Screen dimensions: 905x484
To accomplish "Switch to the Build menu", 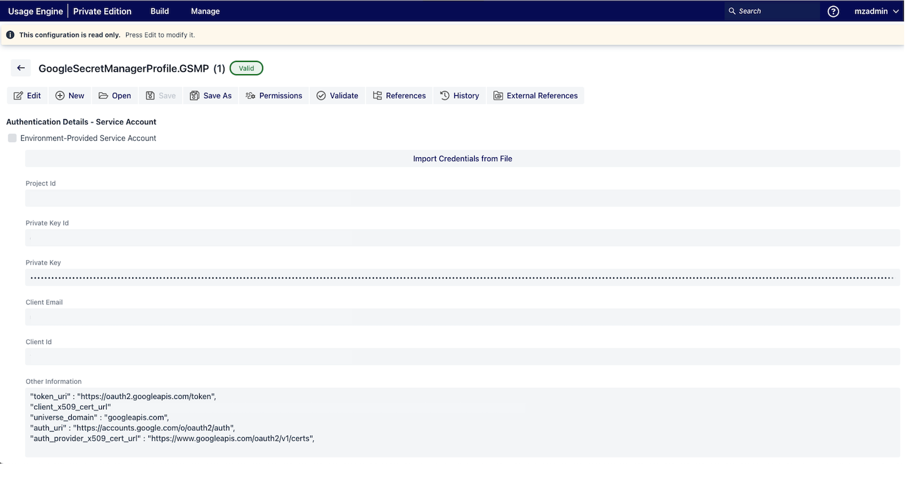I will click(159, 11).
